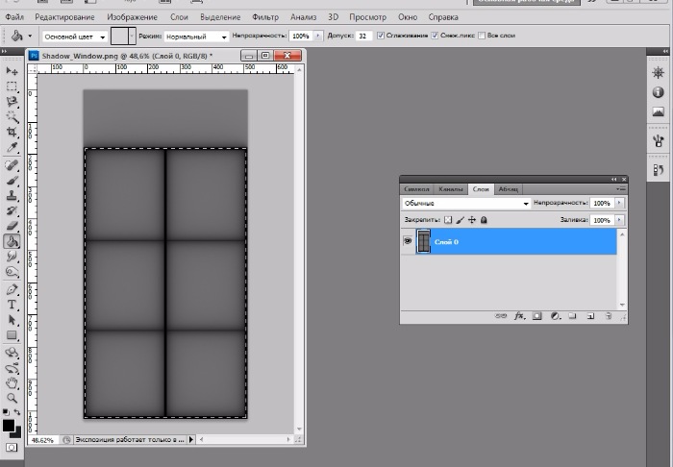Click the foreground color swatch
The image size is (673, 467).
9,424
